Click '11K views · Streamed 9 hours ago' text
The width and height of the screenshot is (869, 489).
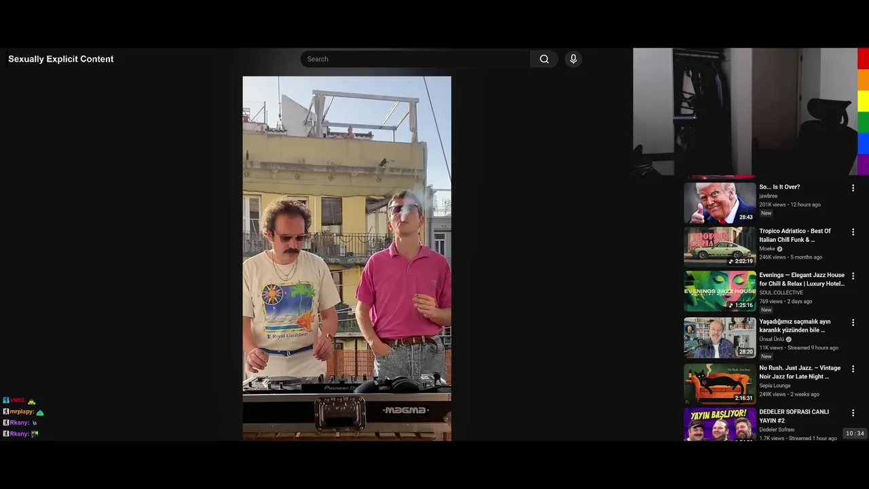798,348
